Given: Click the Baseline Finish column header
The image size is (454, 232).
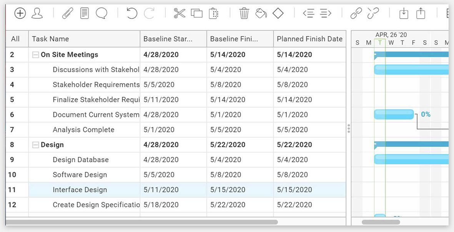Looking at the screenshot, I should click(x=240, y=39).
